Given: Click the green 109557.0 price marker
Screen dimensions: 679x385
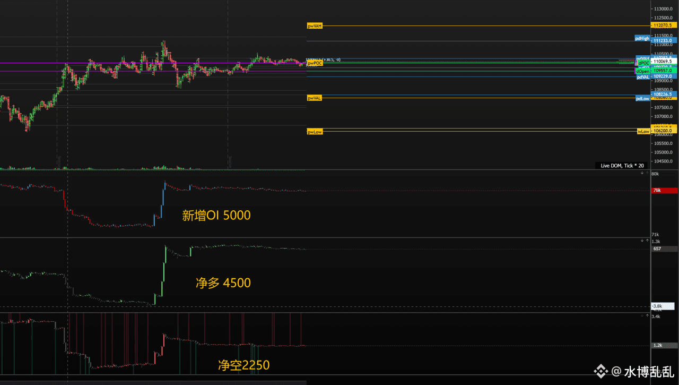Looking at the screenshot, I should pos(665,71).
